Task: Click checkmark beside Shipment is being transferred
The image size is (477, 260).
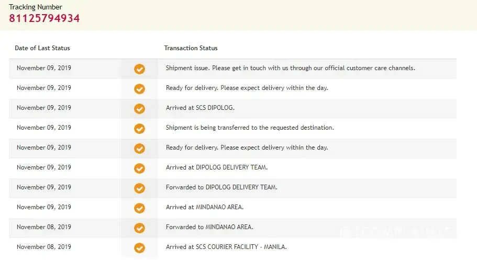Action: pos(139,129)
